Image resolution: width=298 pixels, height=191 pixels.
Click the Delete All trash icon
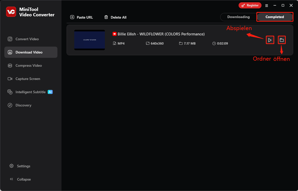[106, 17]
